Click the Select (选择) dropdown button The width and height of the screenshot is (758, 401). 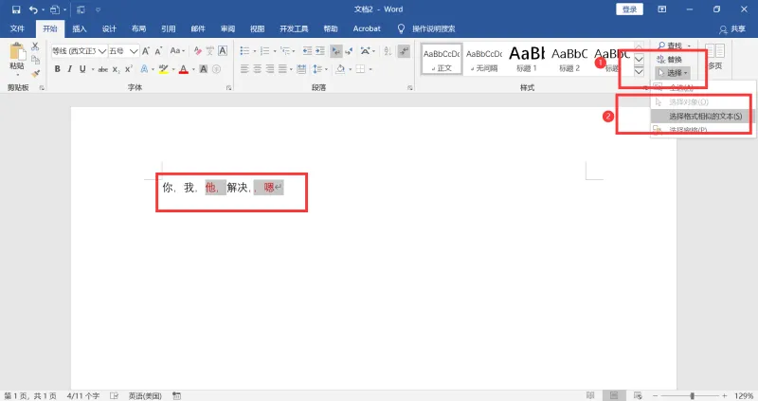coord(673,73)
